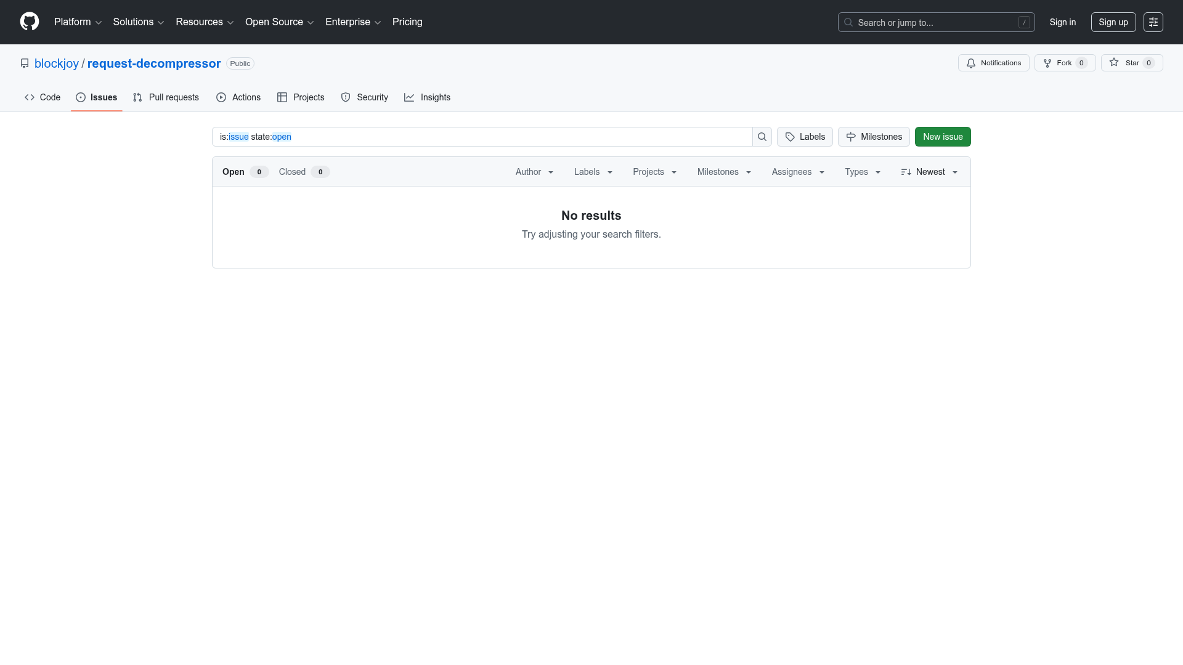The width and height of the screenshot is (1183, 665).
Task: Expand the Types filter dropdown
Action: (863, 172)
